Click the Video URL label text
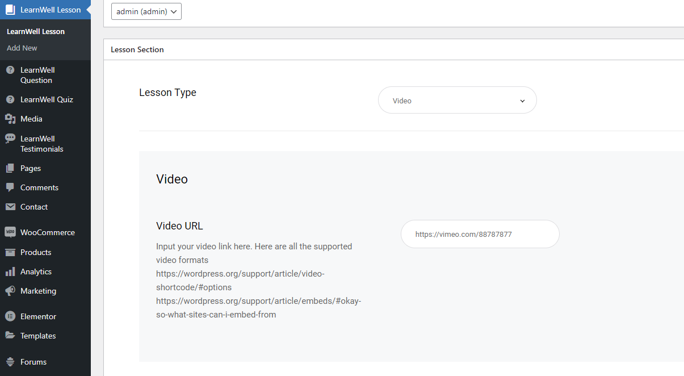The height and width of the screenshot is (376, 684). pyautogui.click(x=179, y=225)
